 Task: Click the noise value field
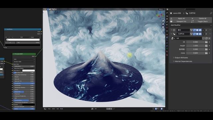click(195, 53)
